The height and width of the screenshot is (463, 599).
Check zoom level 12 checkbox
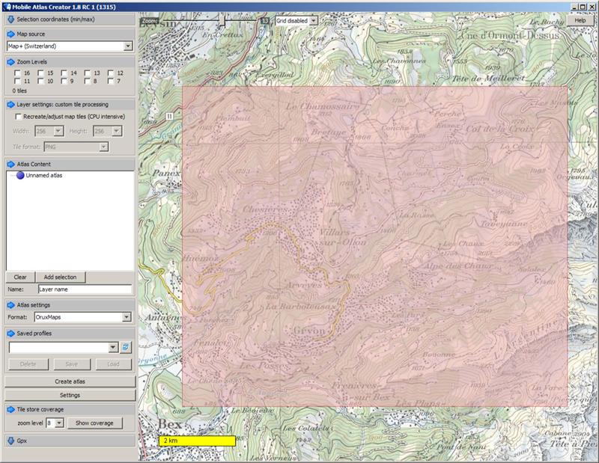(x=111, y=73)
